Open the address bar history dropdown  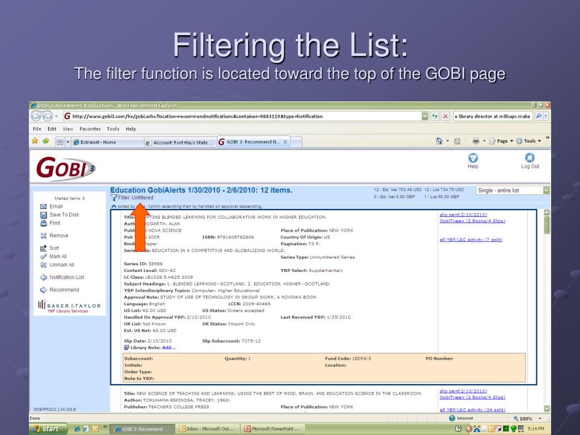pyautogui.click(x=425, y=116)
